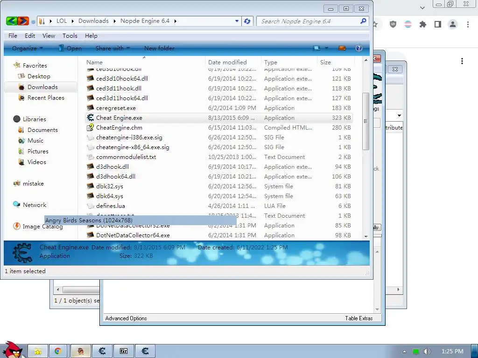
Task: Open Cheat Engine taskbar button beside Angry Birds game
Action: click(102, 351)
